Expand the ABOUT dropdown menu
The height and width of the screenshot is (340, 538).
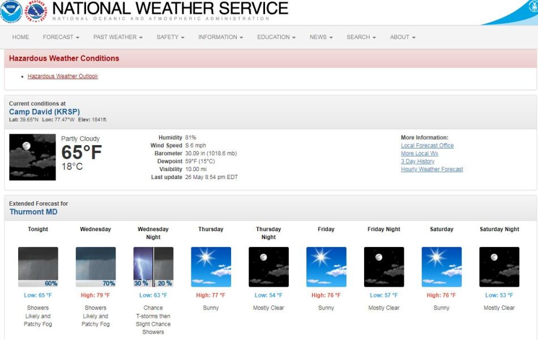(x=403, y=37)
